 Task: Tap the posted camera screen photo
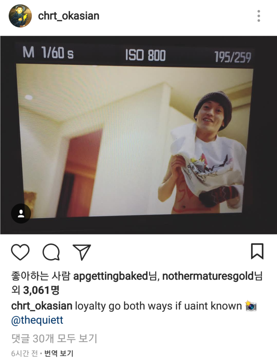(138, 135)
